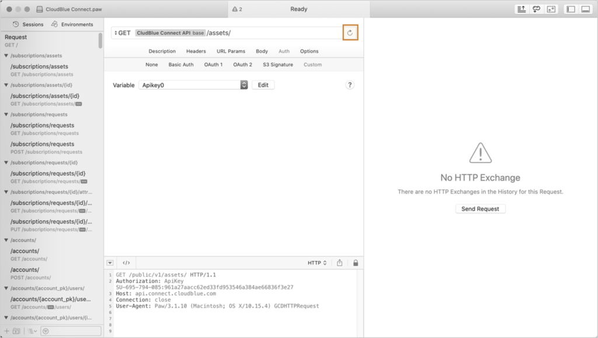Select the Basic Auth type
This screenshot has width=598, height=338.
point(181,64)
